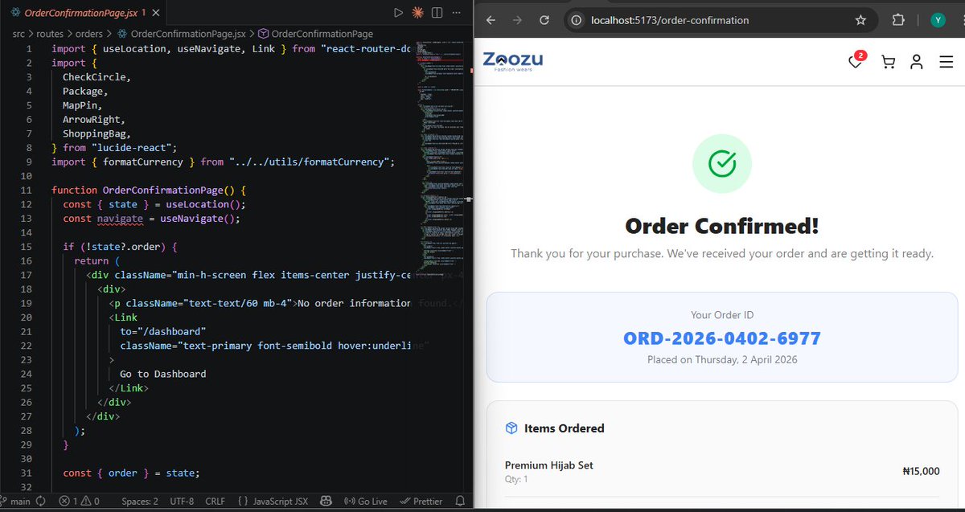Change file encoding UTF-8
This screenshot has width=965, height=512.
[182, 502]
